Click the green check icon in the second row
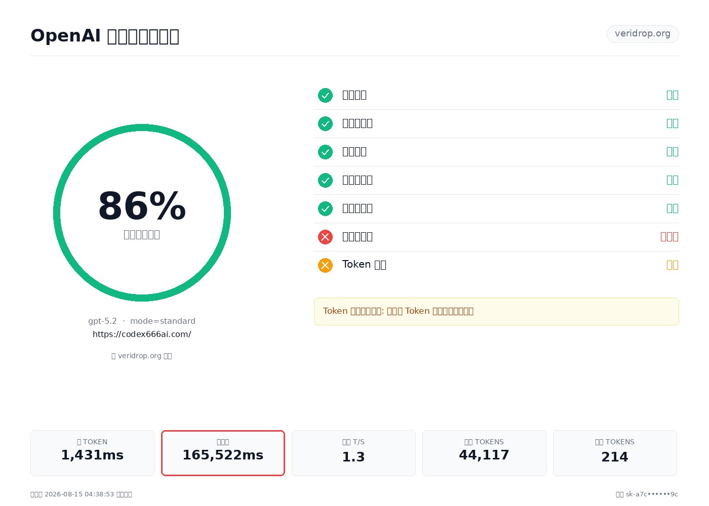Image resolution: width=709 pixels, height=506 pixels. [325, 123]
